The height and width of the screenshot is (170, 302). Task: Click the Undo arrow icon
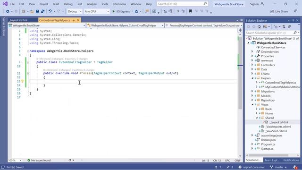(x=50, y=11)
